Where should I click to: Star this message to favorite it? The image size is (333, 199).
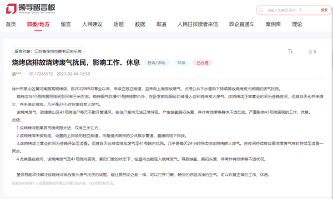pyautogui.click(x=312, y=52)
